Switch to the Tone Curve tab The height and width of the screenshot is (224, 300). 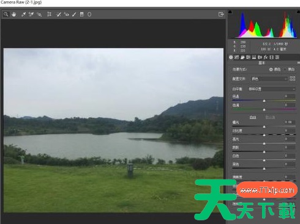pos(236,57)
